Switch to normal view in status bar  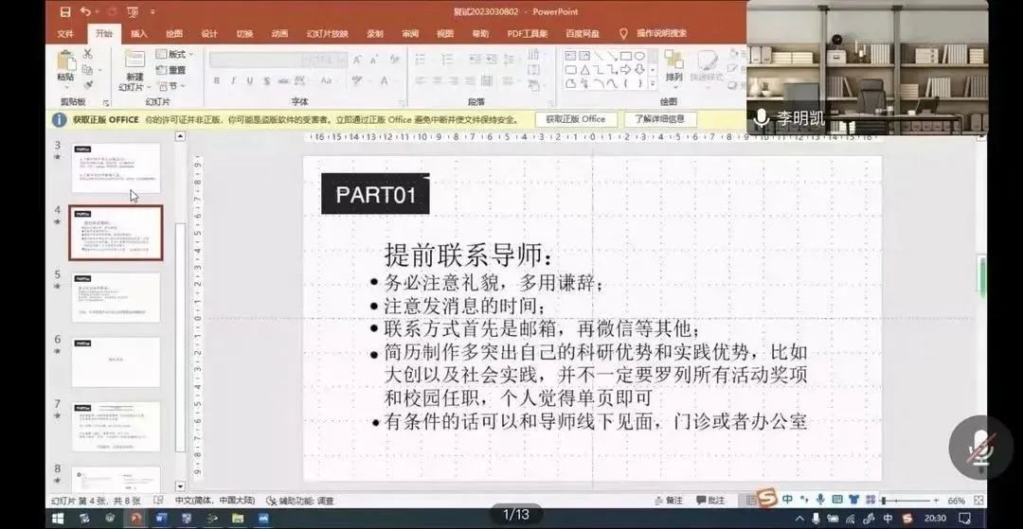(752, 501)
